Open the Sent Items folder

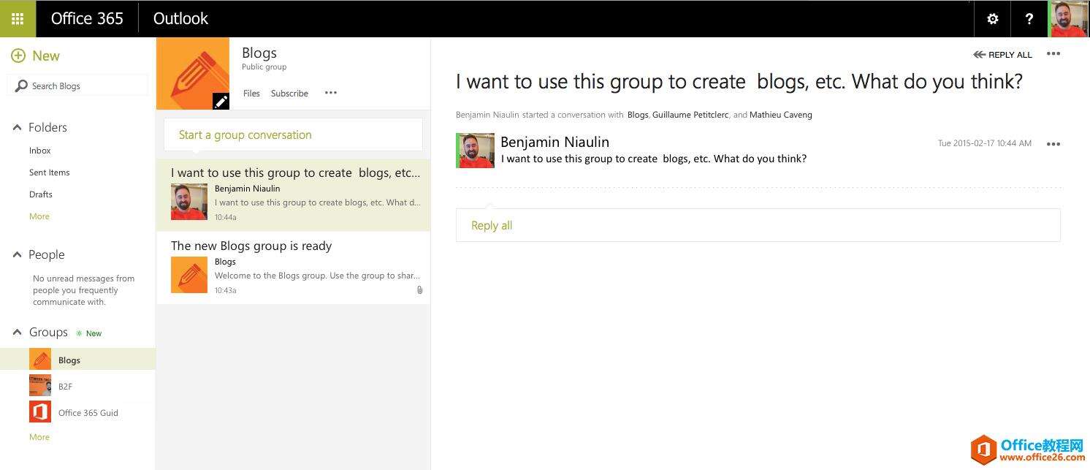pos(50,173)
